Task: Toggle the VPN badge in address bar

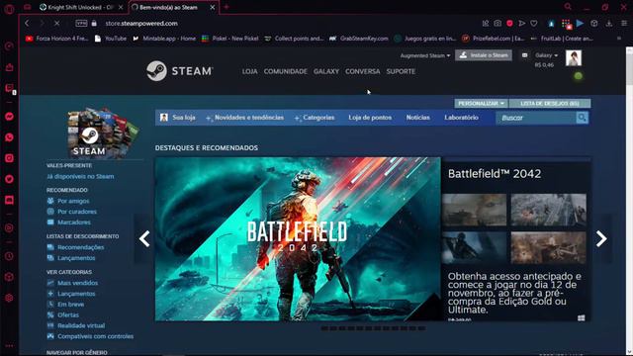Action: coord(81,24)
